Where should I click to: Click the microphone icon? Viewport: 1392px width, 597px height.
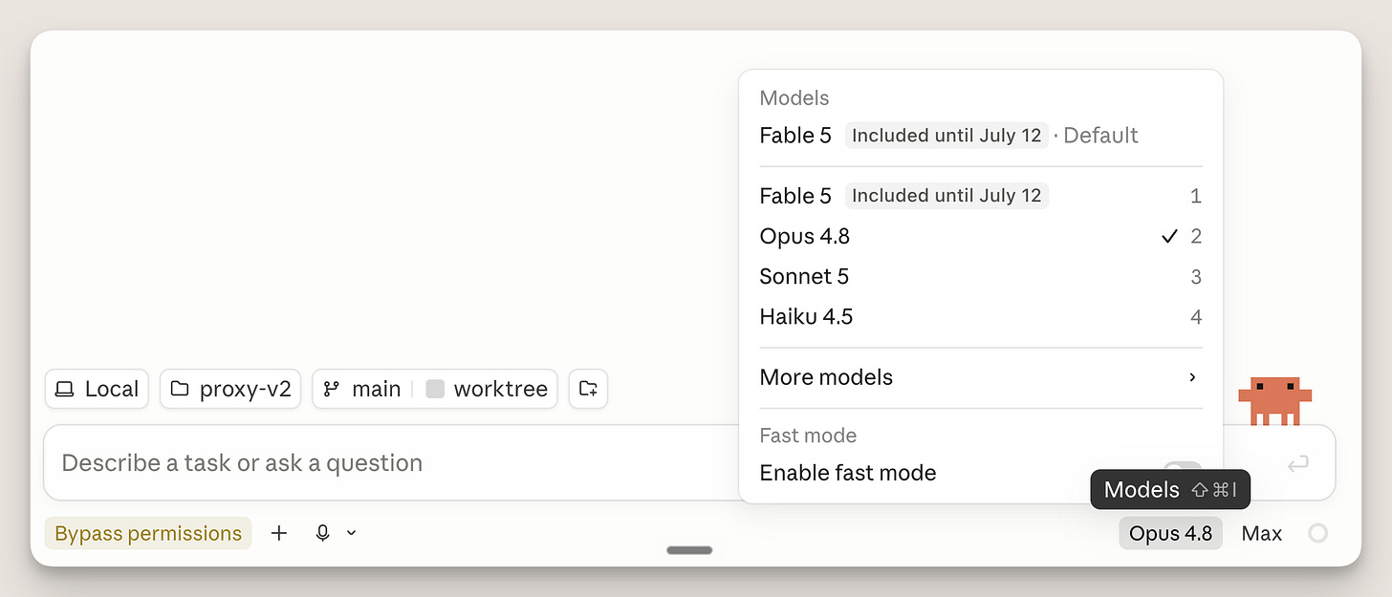click(x=323, y=533)
